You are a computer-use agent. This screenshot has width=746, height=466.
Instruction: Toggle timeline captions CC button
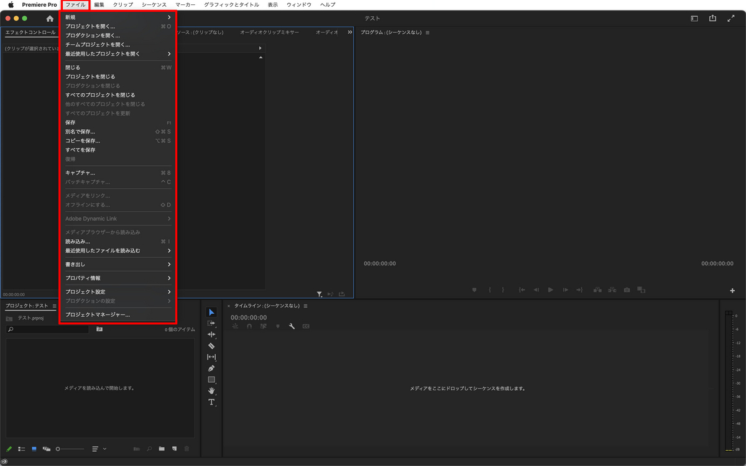(x=306, y=326)
